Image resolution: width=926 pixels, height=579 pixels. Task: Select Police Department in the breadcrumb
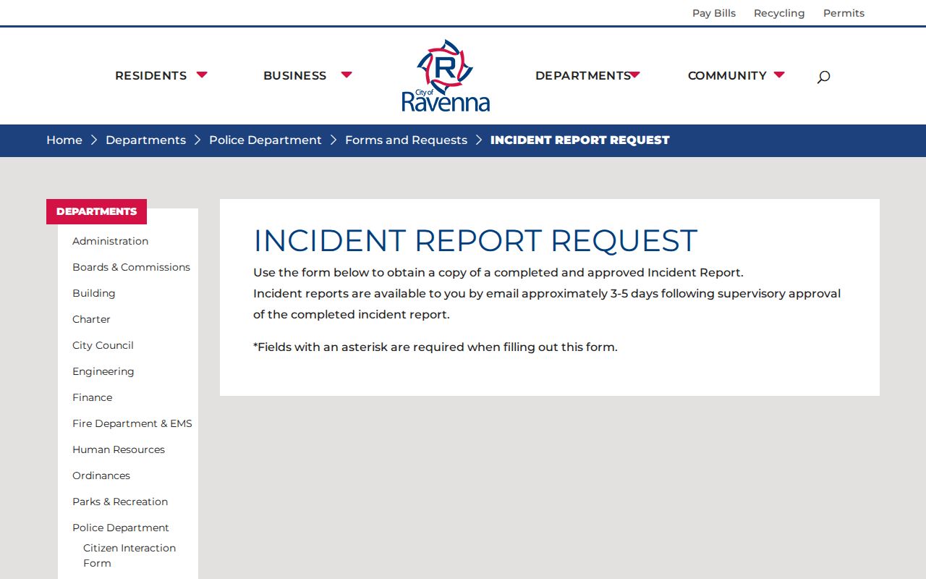coord(266,140)
